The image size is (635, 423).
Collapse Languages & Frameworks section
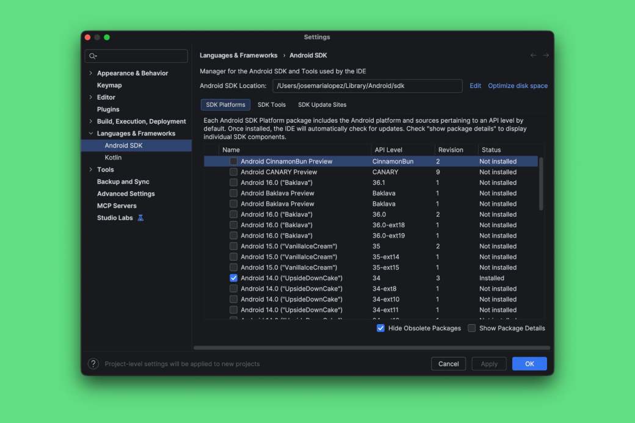coord(91,134)
